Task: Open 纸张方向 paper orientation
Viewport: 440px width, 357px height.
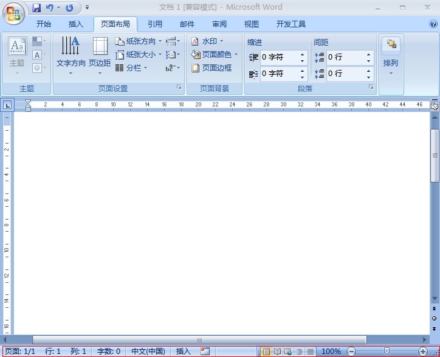Action: tap(139, 41)
